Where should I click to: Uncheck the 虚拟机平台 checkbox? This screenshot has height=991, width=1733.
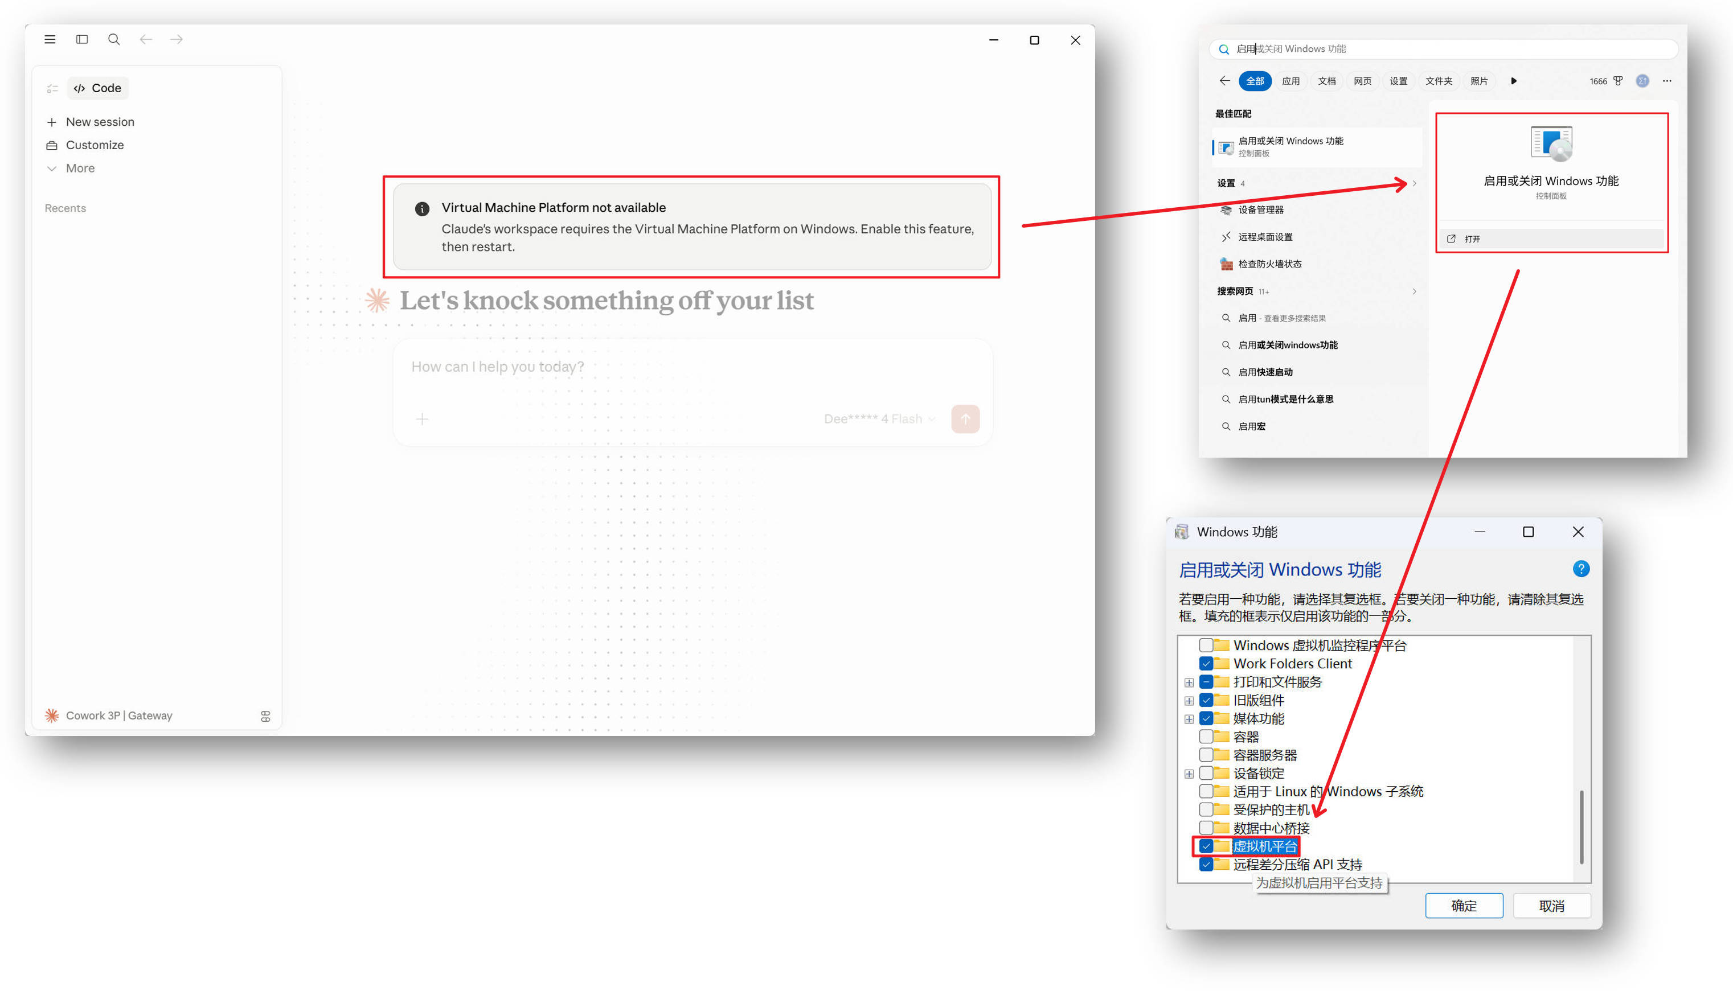1206,846
